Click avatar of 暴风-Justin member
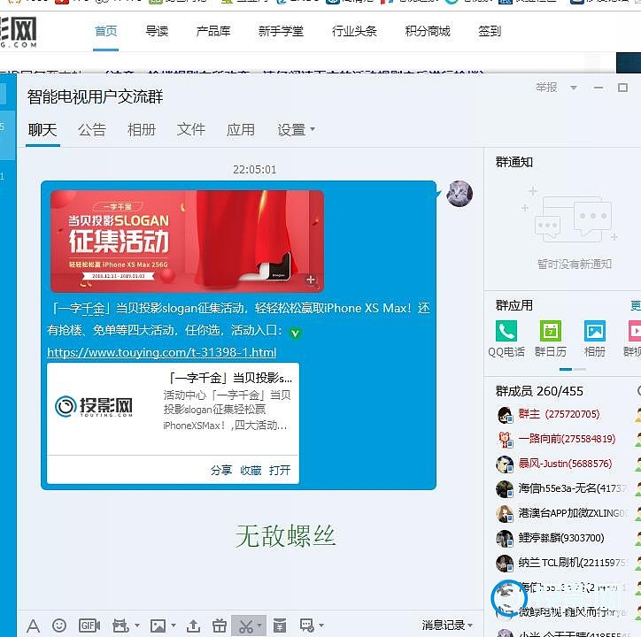Image resolution: width=641 pixels, height=637 pixels. click(x=505, y=464)
